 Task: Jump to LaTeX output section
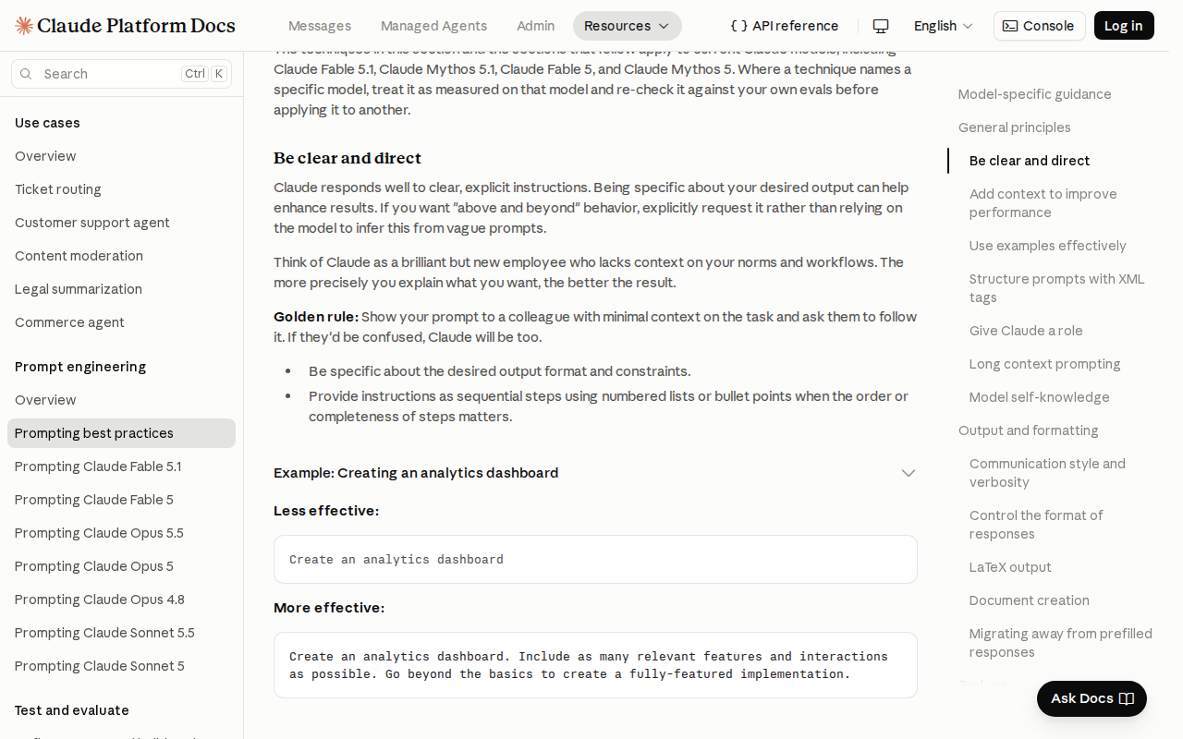(1010, 567)
